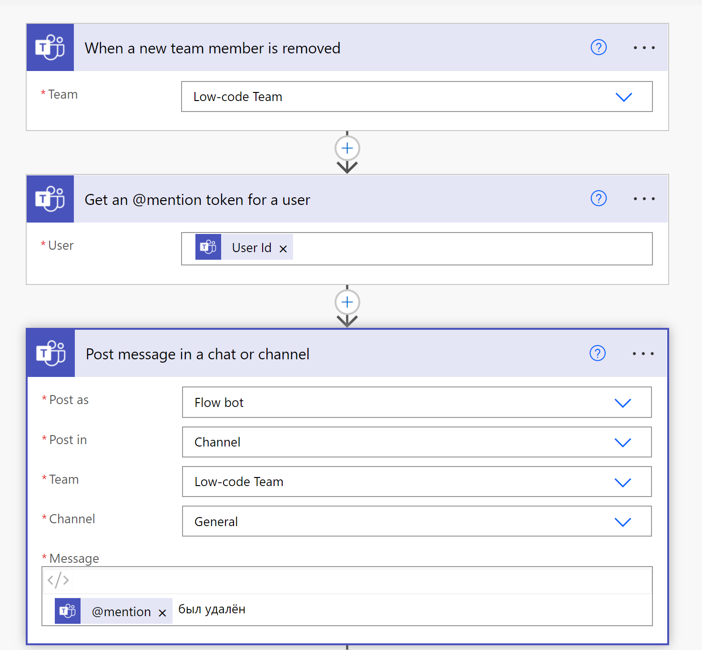Open help for the @mention token action

pyautogui.click(x=599, y=199)
